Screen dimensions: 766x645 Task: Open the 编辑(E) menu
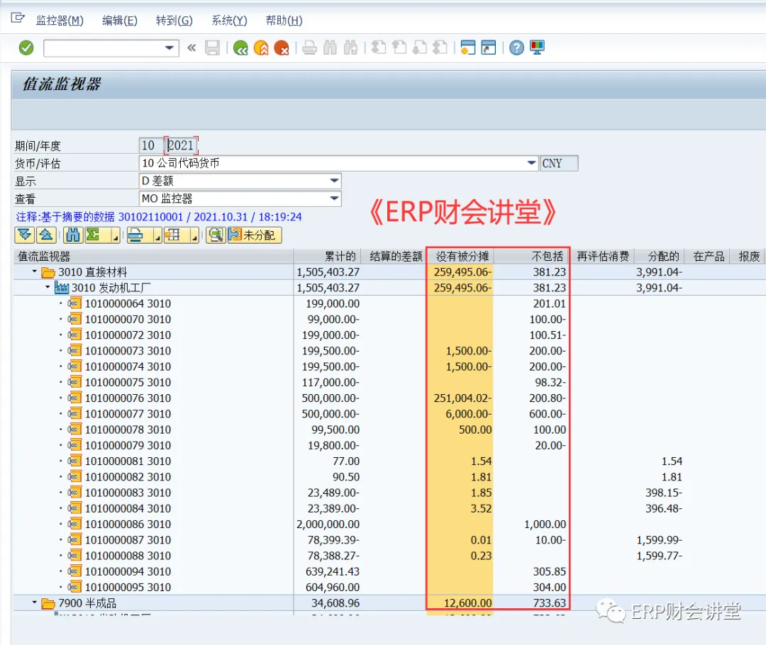120,21
